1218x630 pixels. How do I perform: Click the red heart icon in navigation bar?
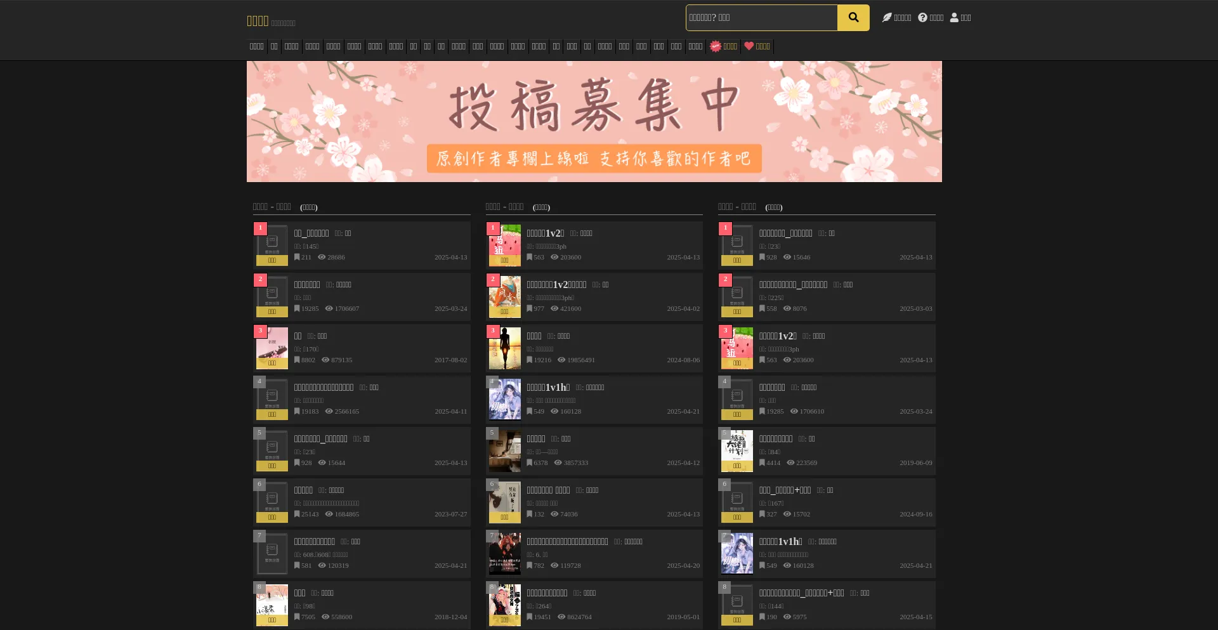click(x=749, y=46)
